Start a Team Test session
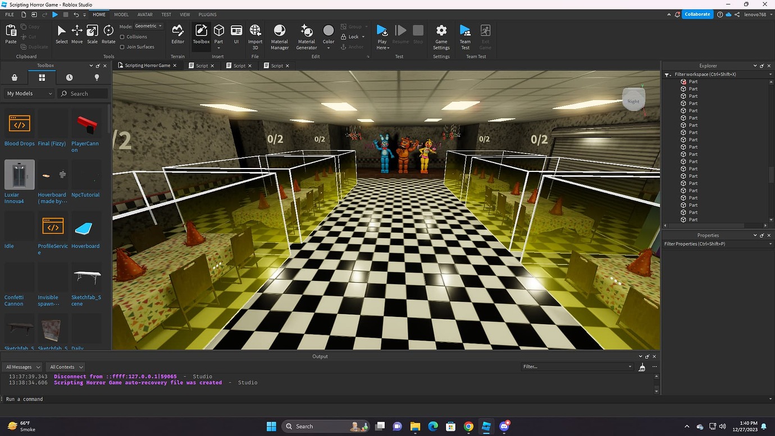Viewport: 775px width, 436px height. click(464, 34)
